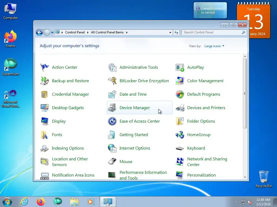
Task: Click the search magnifier icon
Action: click(244, 32)
